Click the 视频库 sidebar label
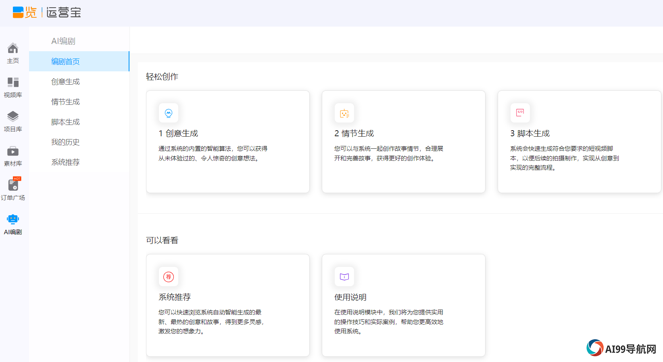Image resolution: width=663 pixels, height=362 pixels. tap(13, 95)
